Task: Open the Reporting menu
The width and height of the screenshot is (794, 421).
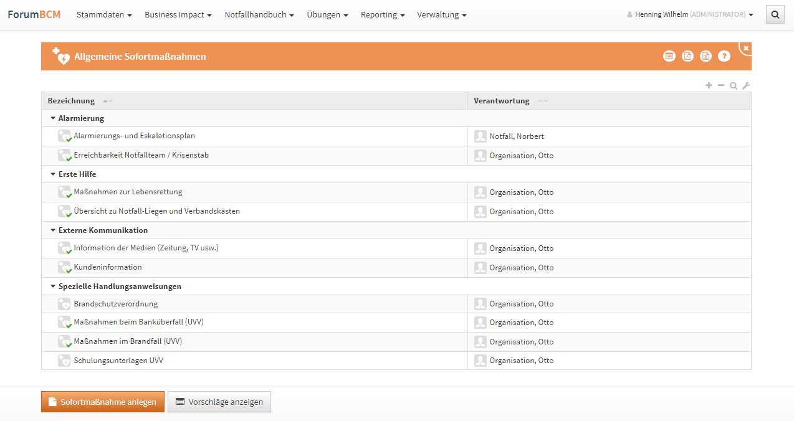Action: 383,14
